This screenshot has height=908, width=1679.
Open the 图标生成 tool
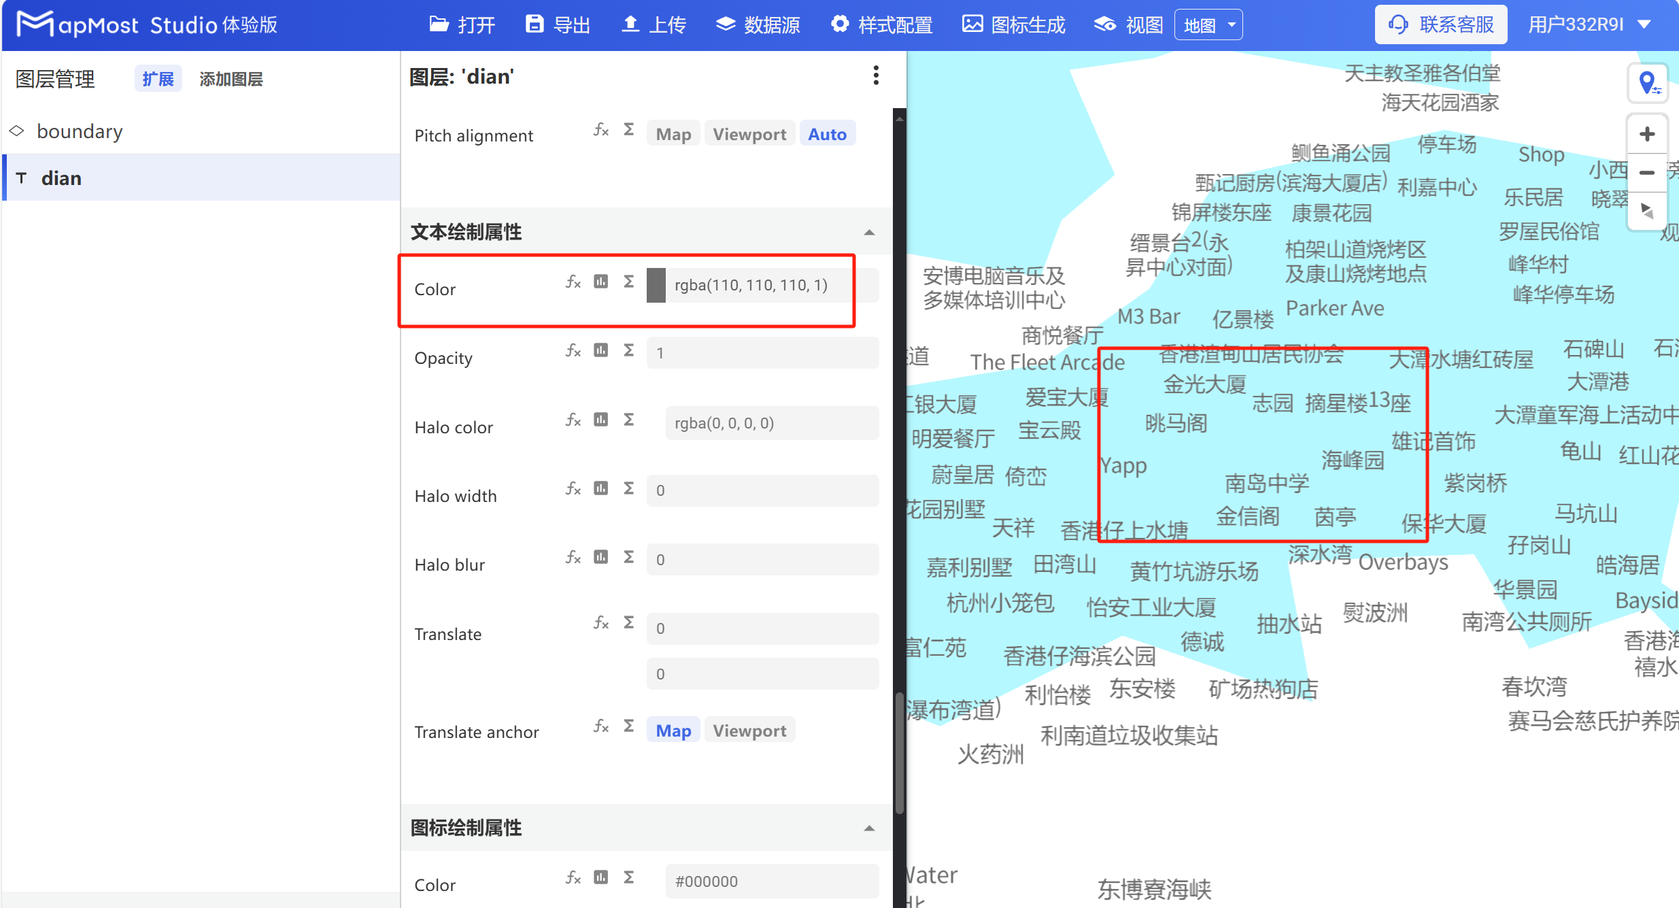(972, 24)
